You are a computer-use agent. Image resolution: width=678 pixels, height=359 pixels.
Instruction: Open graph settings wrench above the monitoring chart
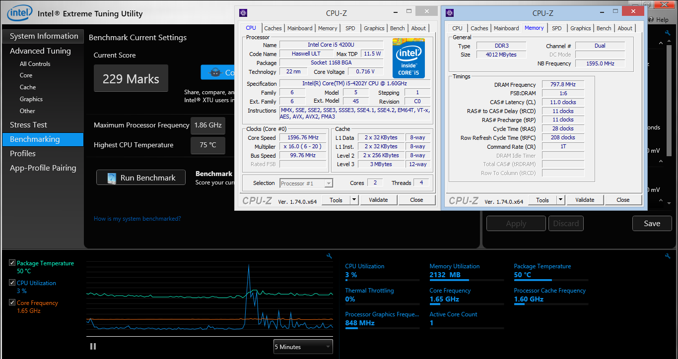(x=329, y=256)
